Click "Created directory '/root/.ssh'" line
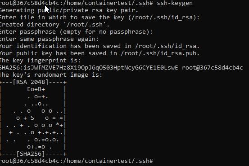This screenshot has height=166, width=249. tap(54, 25)
